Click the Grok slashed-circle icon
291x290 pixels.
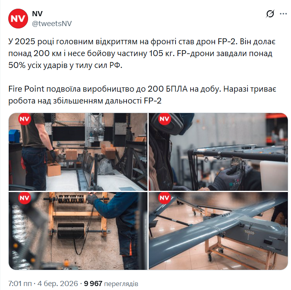(x=270, y=14)
